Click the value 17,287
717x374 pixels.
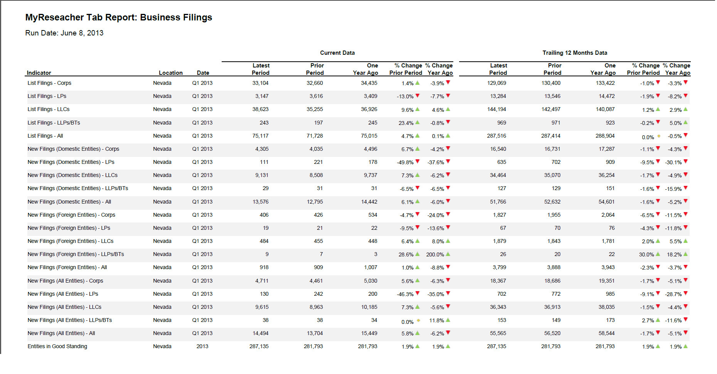coord(607,149)
